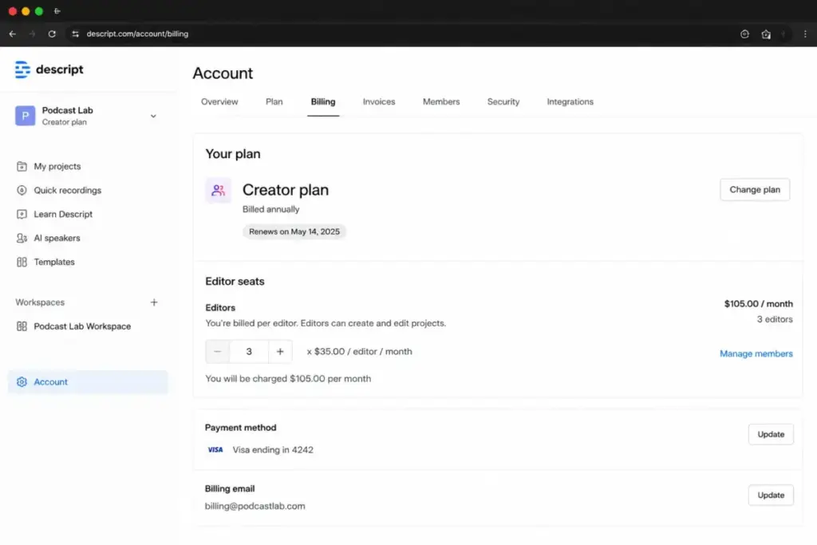Open the Invoices tab
The image size is (817, 545).
point(379,101)
